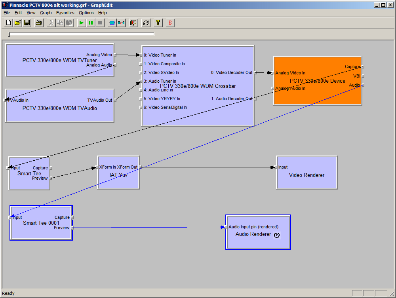The width and height of the screenshot is (396, 298).
Task: Click the 0: Video Decoder Out pin
Action: tap(255, 73)
